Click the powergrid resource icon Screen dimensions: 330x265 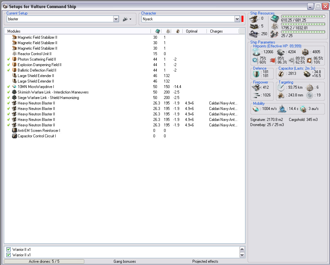[275, 26]
